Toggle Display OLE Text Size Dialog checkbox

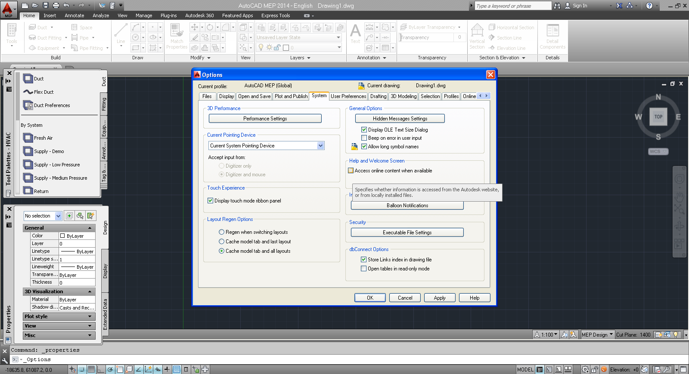coord(364,129)
